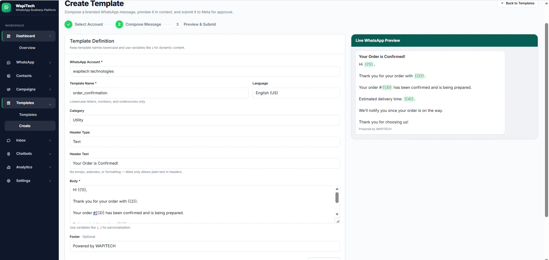This screenshot has width=549, height=260.
Task: Open the Contacts sidebar item
Action: (29, 76)
